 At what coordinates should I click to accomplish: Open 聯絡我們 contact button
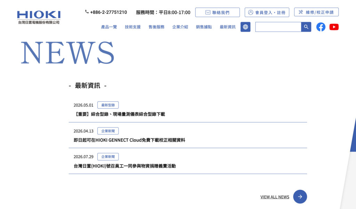[218, 12]
